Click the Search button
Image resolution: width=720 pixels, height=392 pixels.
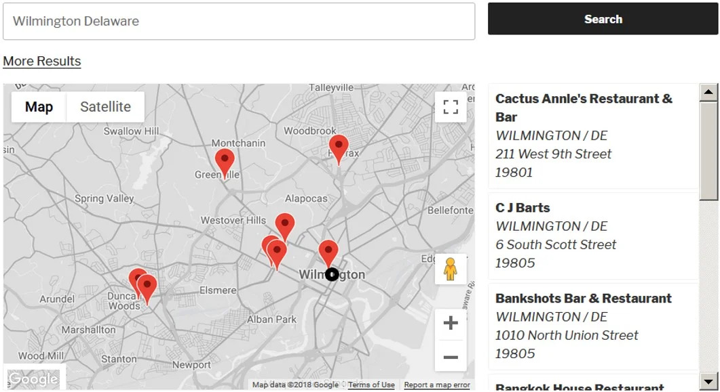point(603,19)
